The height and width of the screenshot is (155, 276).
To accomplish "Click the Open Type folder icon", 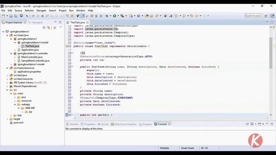I will pyautogui.click(x=147, y=16).
